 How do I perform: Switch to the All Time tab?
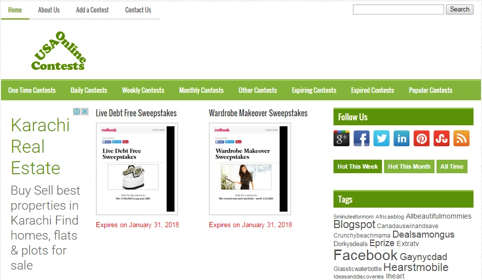pyautogui.click(x=451, y=166)
